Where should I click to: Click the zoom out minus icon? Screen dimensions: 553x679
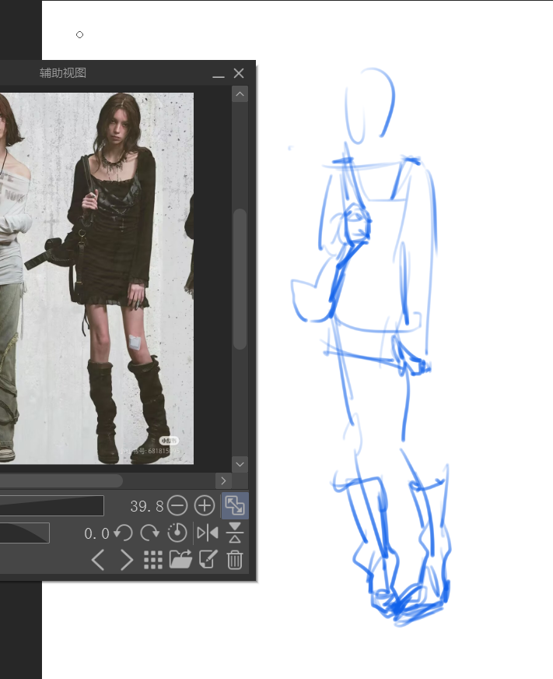tap(177, 506)
